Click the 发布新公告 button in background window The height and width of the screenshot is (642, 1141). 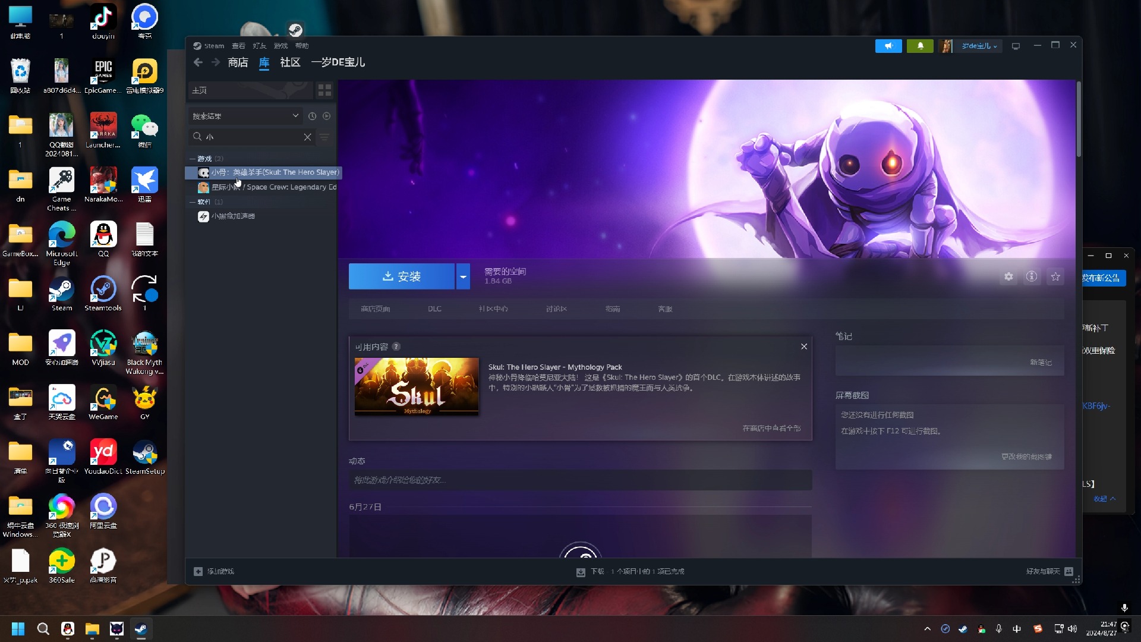tap(1103, 278)
